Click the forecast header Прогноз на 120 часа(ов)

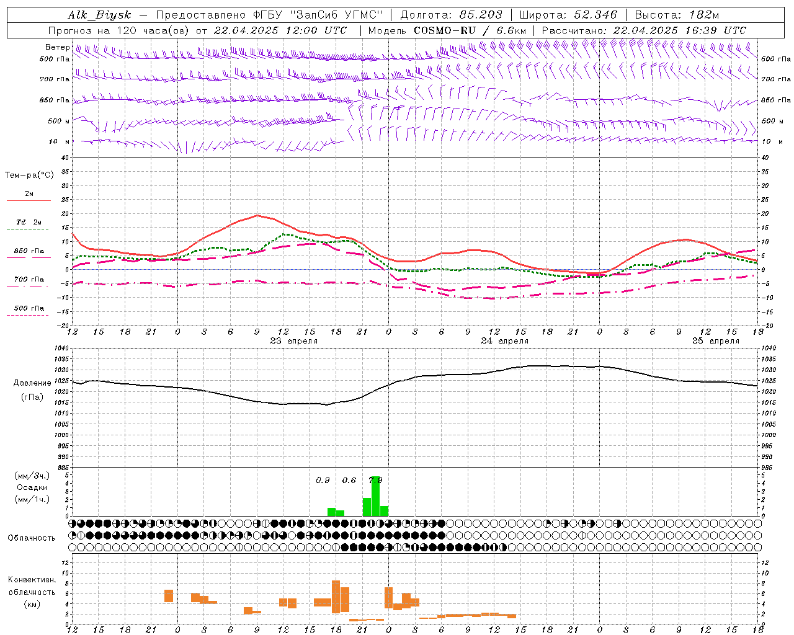119,30
